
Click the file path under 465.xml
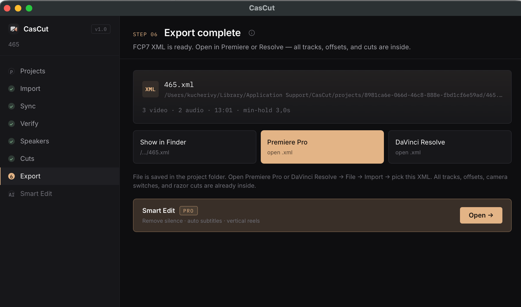(333, 95)
